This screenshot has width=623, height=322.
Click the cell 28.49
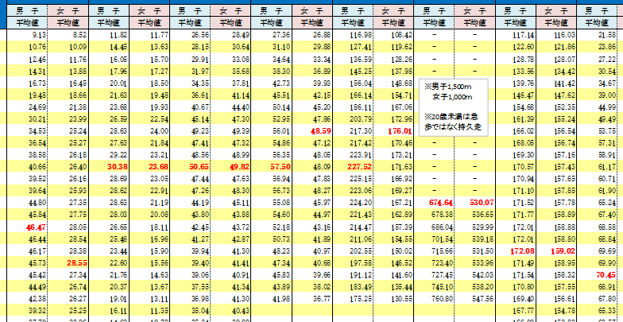[241, 35]
